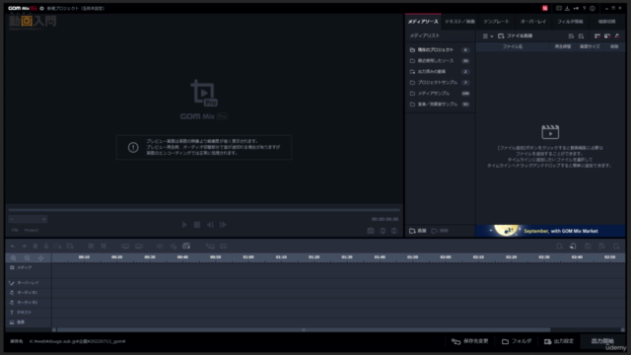Open the September GOM Mix Market banner
Screen dimensions: 631x355
pos(550,231)
